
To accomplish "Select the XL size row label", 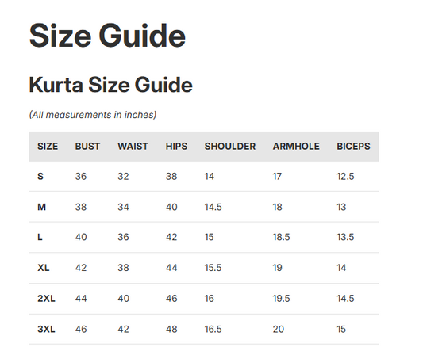I will 43,268.
